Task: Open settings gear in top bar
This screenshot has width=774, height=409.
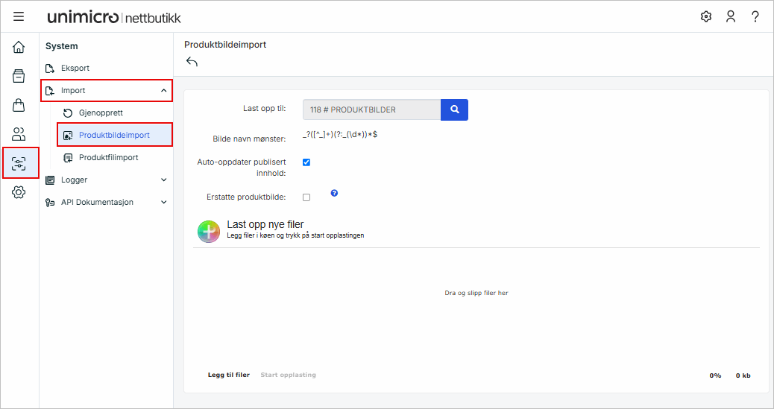Action: (x=706, y=17)
